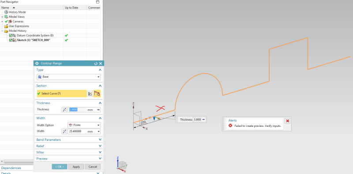Reset the Contour Flange dialog
353x174 pixels.
(96, 63)
